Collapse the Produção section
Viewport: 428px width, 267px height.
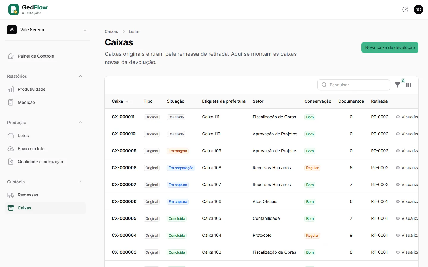point(81,123)
